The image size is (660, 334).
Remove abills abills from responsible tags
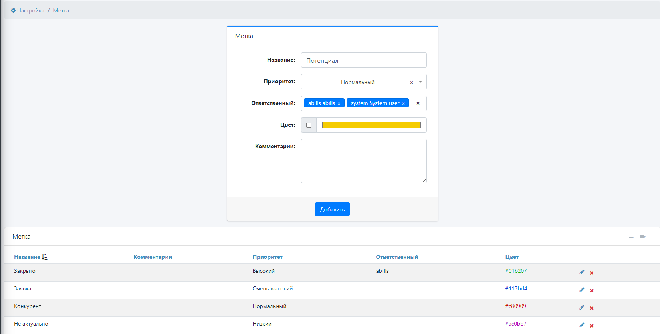point(339,103)
